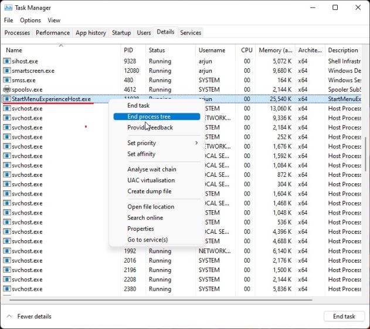The image size is (370, 329).
Task: Sort by the Memory column header
Action: click(274, 51)
